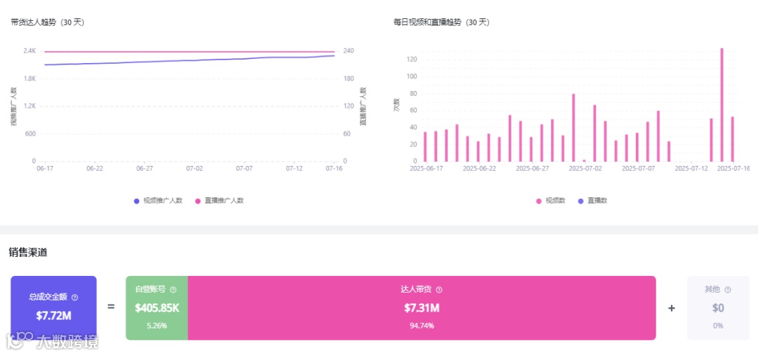The height and width of the screenshot is (355, 758).
Task: Click the $7.31M value
Action: coord(422,307)
